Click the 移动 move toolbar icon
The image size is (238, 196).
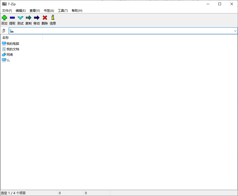pyautogui.click(x=37, y=20)
